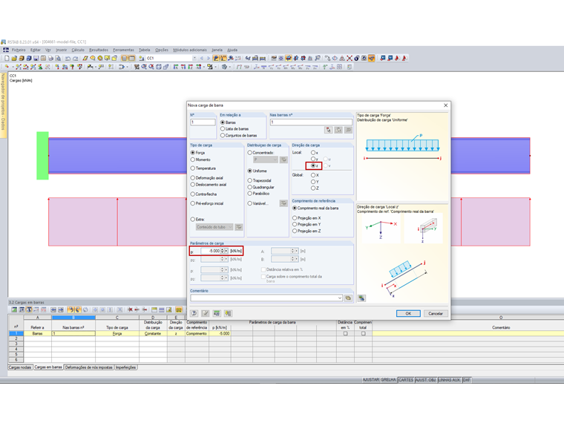Click the edit tube contents icon
This screenshot has height=423, width=564.
238,227
